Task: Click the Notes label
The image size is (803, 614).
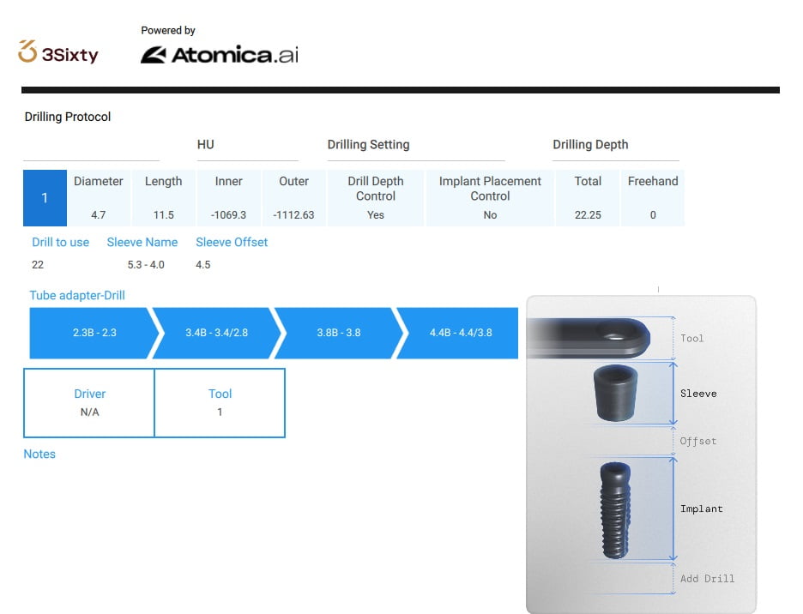Action: (39, 454)
